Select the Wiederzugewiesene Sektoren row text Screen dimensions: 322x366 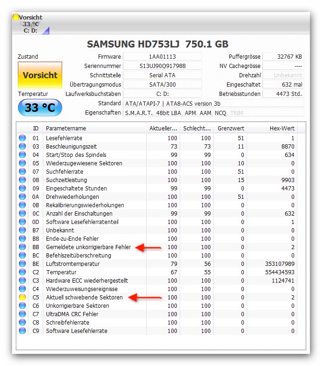(x=84, y=163)
